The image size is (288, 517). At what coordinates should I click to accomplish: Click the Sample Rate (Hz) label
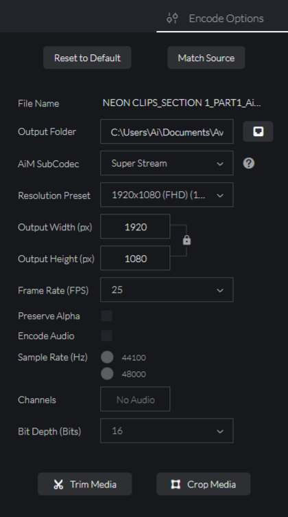[x=53, y=357]
